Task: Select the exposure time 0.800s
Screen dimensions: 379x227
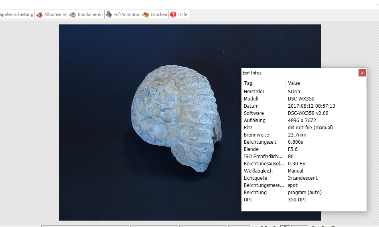Action: 295,142
